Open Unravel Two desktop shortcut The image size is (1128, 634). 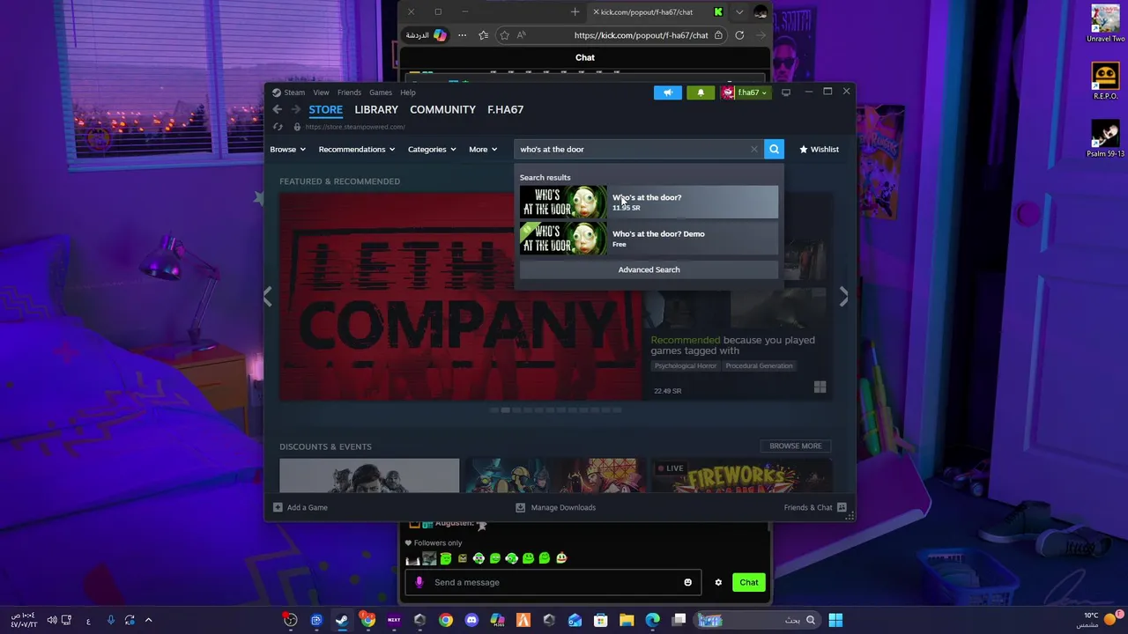click(x=1105, y=24)
